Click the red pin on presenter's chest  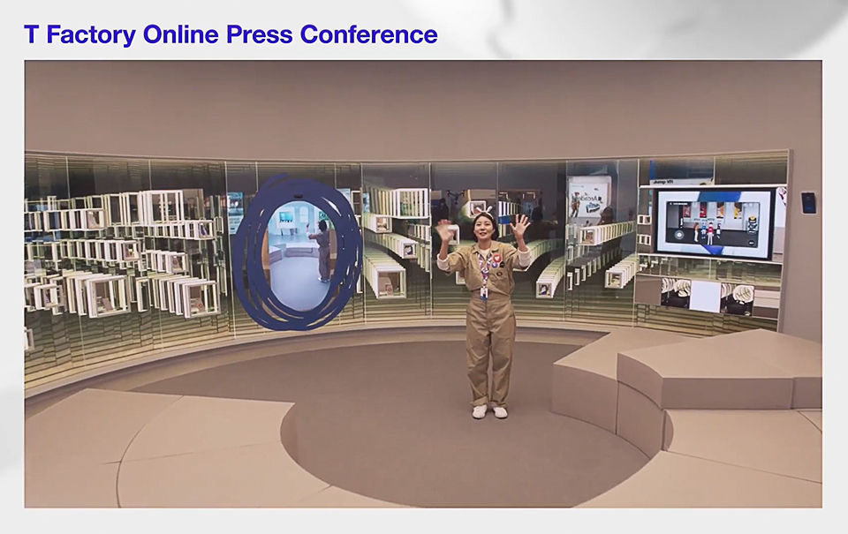point(497,260)
